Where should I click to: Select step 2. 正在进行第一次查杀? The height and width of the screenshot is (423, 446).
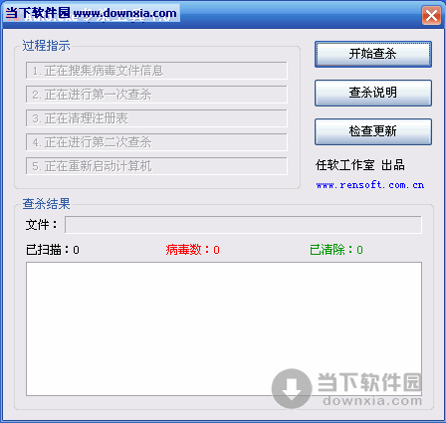(156, 95)
